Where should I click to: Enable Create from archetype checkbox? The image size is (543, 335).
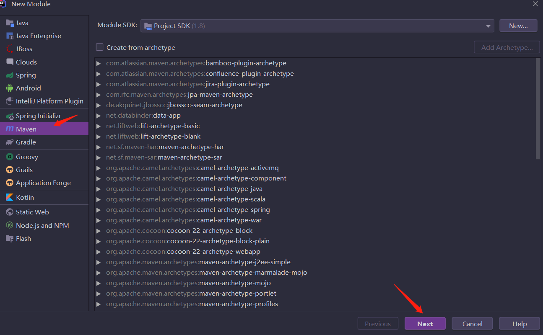pyautogui.click(x=99, y=47)
